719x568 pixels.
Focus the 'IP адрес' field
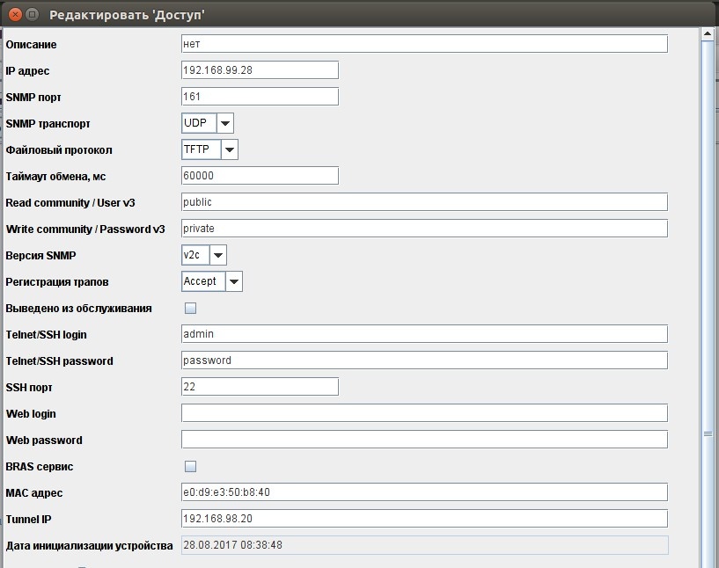coord(260,70)
